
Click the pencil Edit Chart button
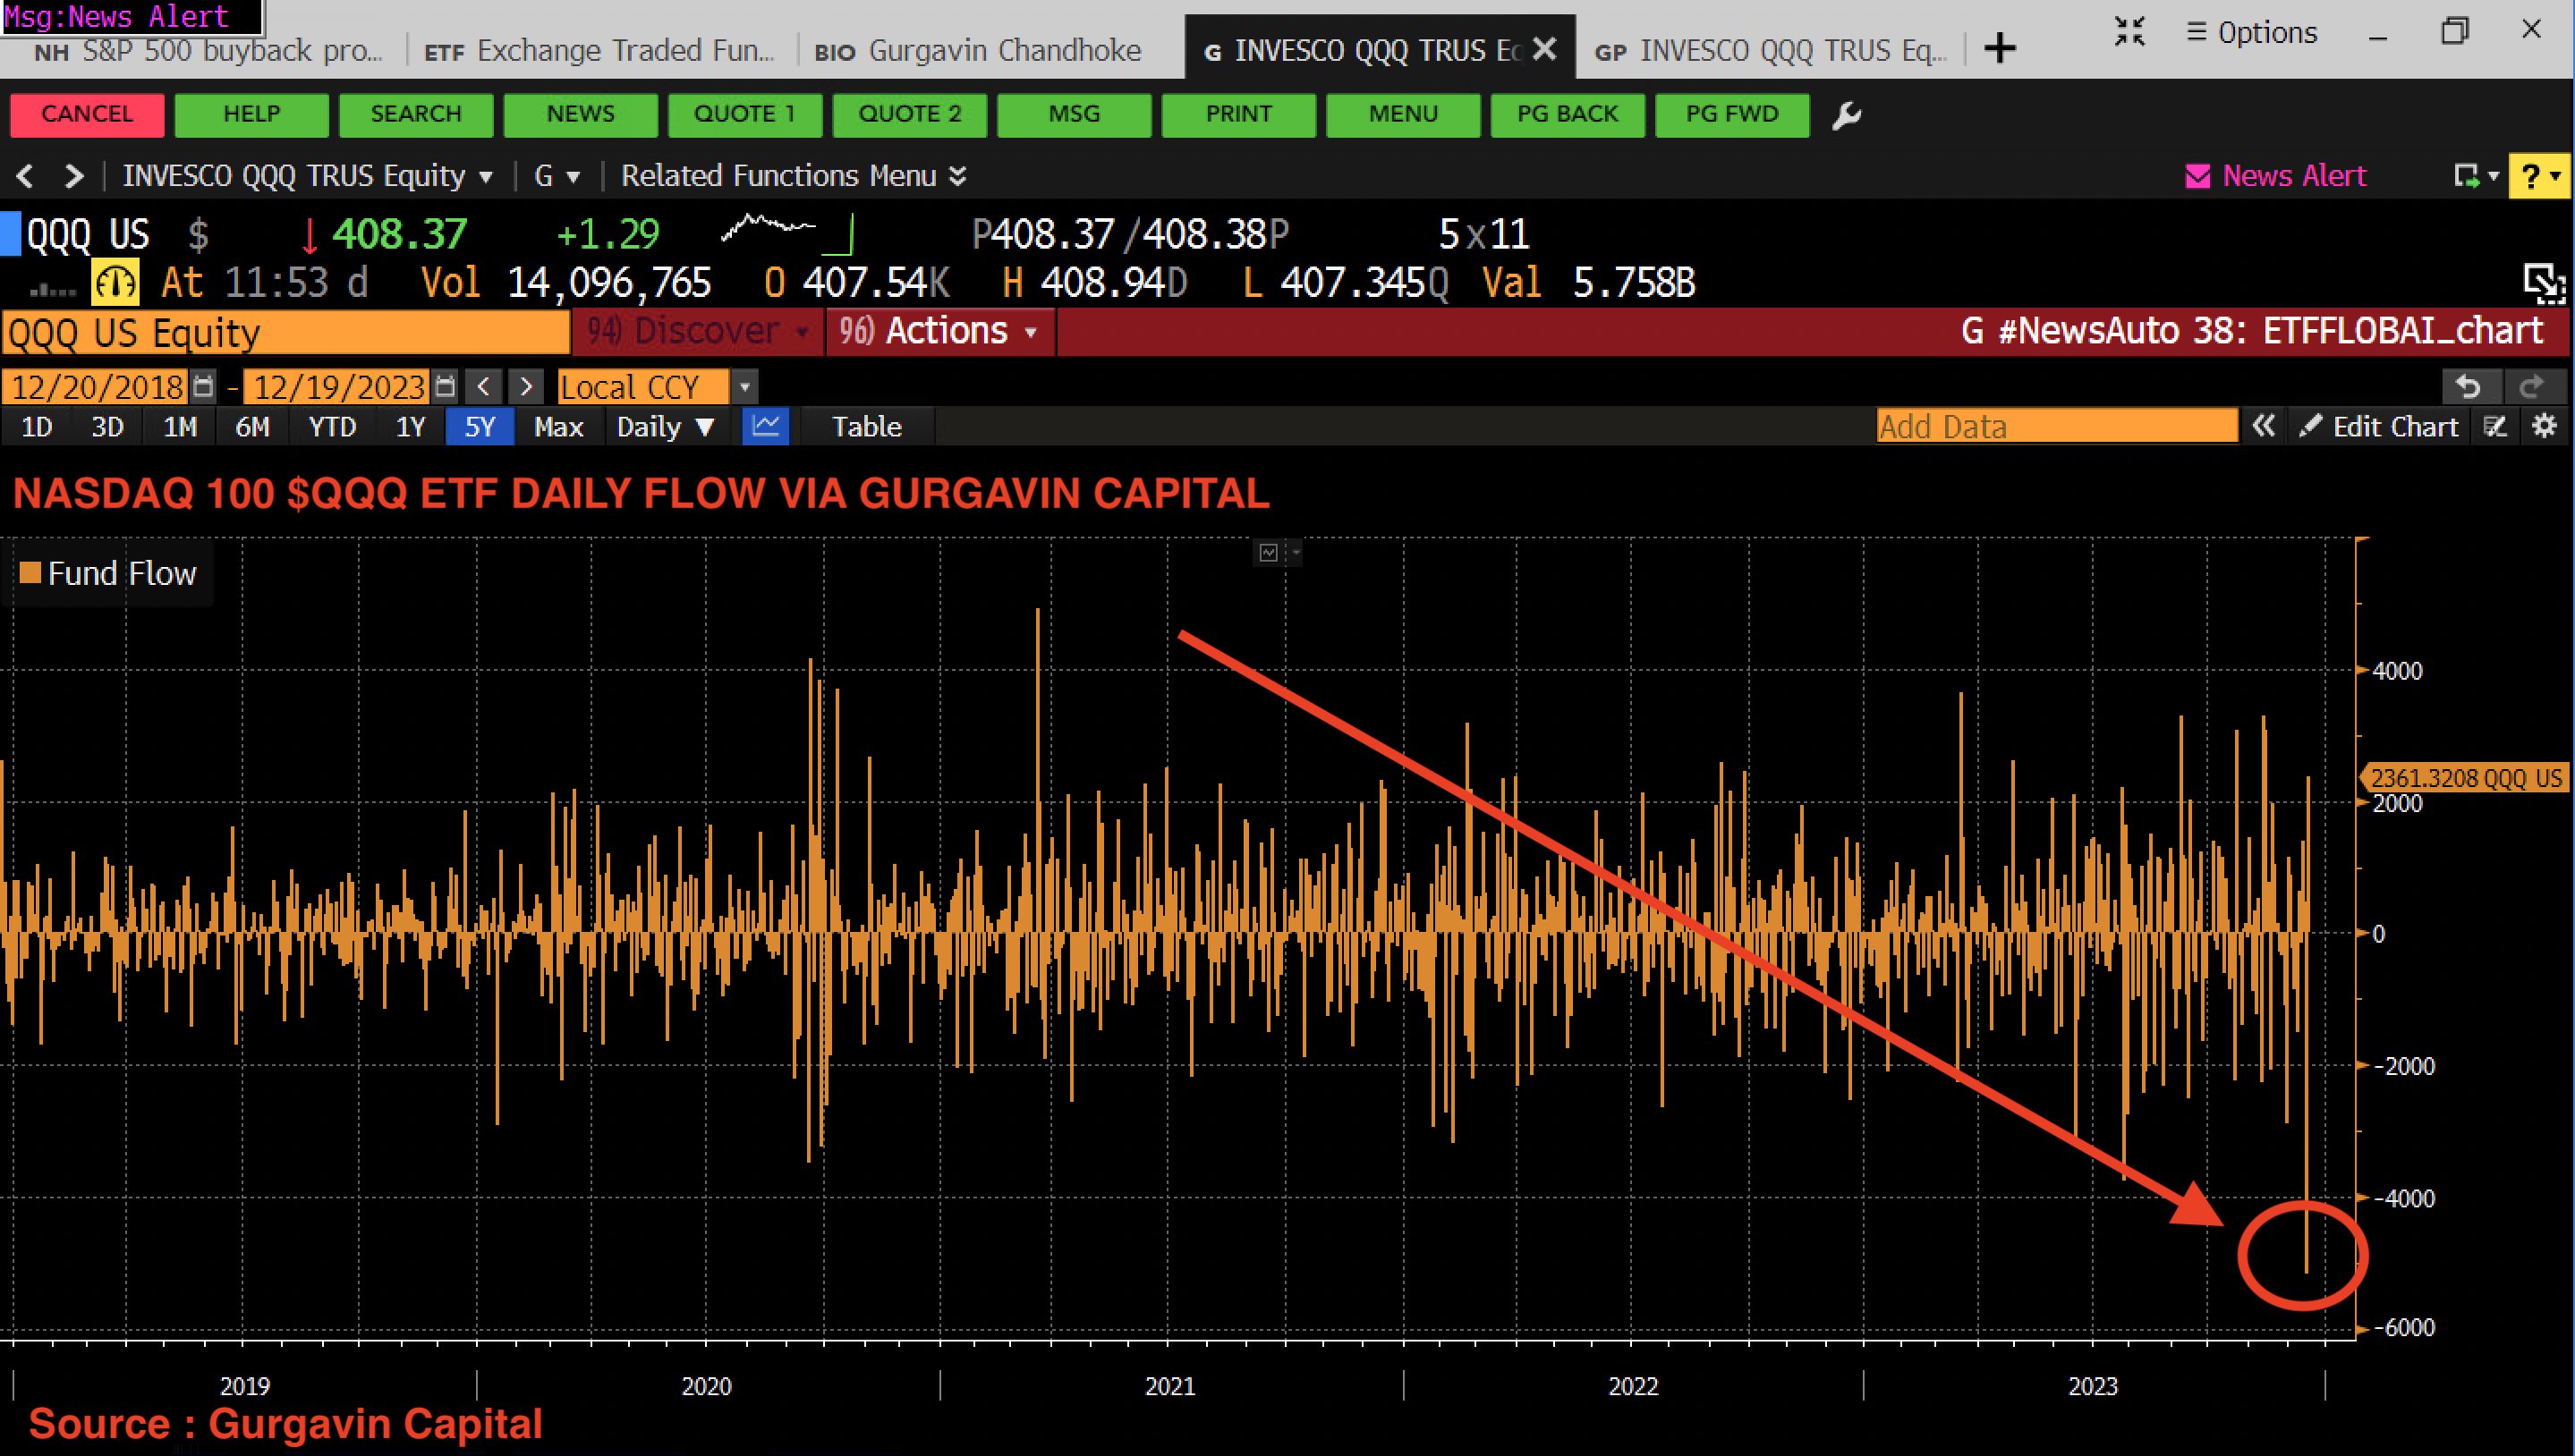coord(2379,427)
